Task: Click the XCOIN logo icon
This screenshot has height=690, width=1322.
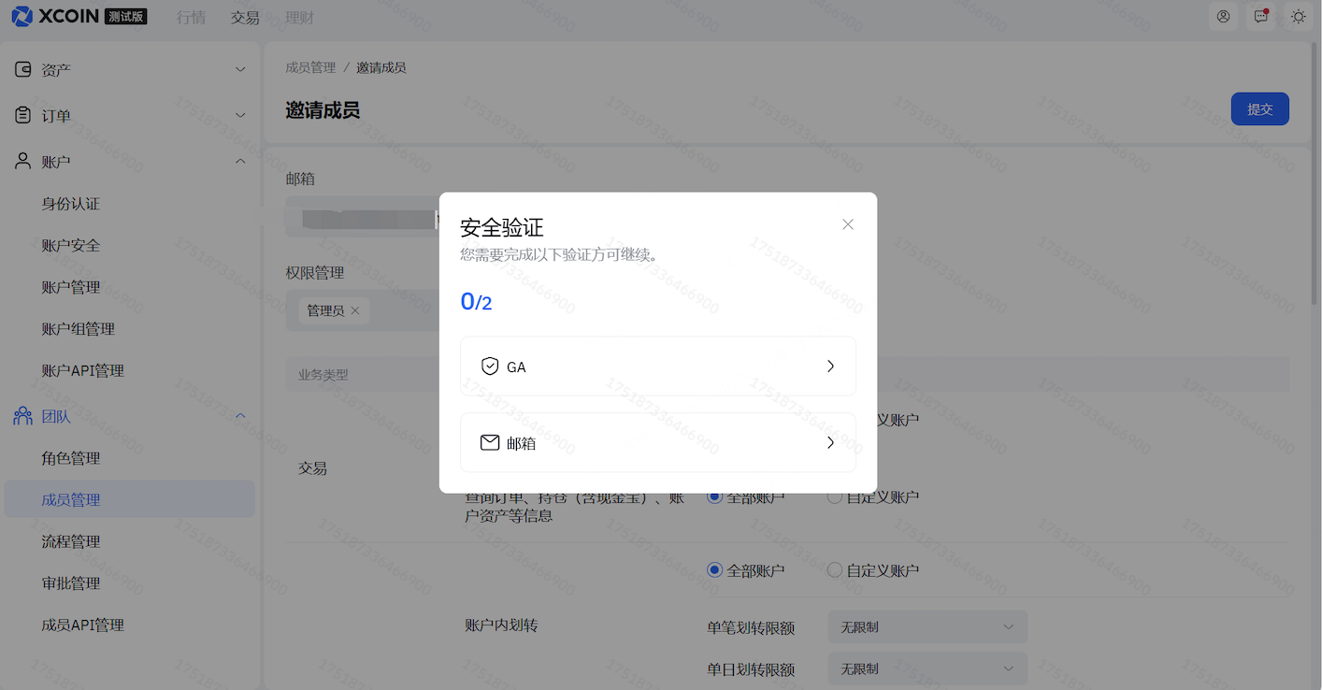Action: click(22, 16)
